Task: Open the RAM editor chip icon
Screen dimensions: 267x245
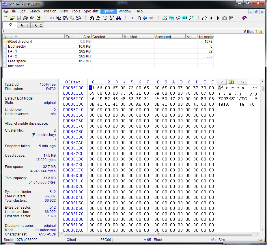Action: click(x=178, y=18)
